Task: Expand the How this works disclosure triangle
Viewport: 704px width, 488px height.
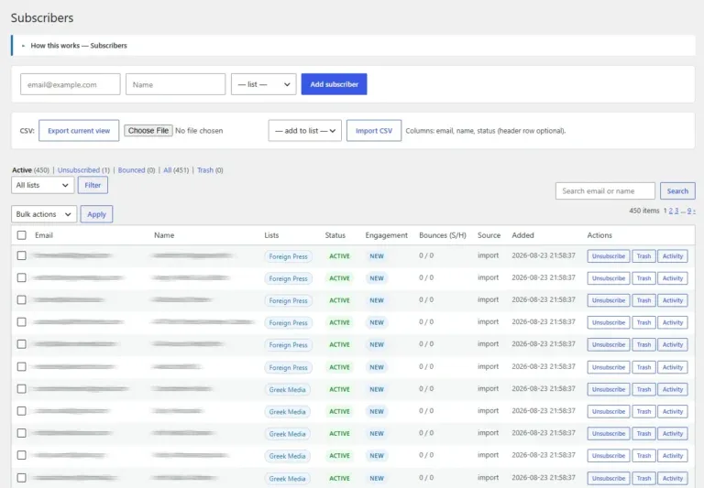Action: [23, 46]
